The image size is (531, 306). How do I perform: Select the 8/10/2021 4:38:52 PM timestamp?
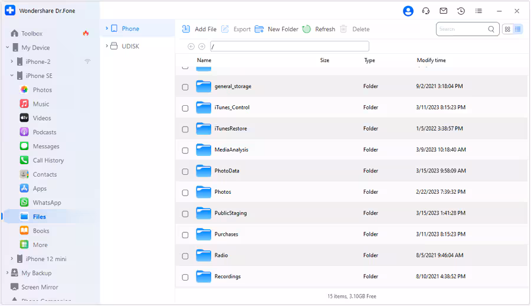441,276
